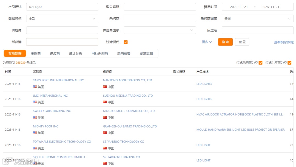The image size is (296, 167).
Task: Click the China flag under NANTONG AONE TRADING
Action: coord(105,87)
